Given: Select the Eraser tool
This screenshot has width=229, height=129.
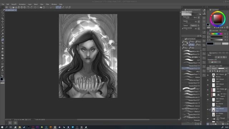Looking at the screenshot, I should click(3, 49).
